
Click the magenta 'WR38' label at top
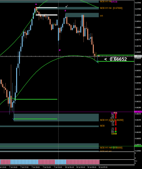click(114, 2)
